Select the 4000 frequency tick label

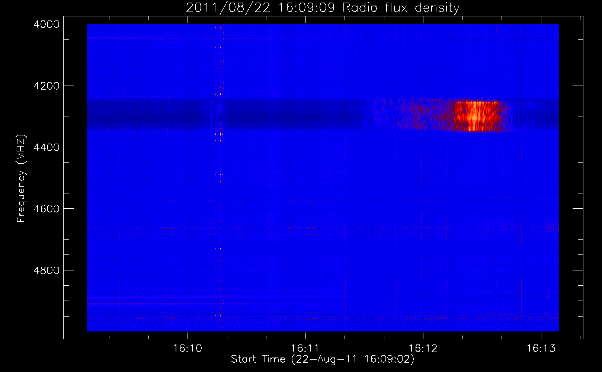(x=47, y=24)
